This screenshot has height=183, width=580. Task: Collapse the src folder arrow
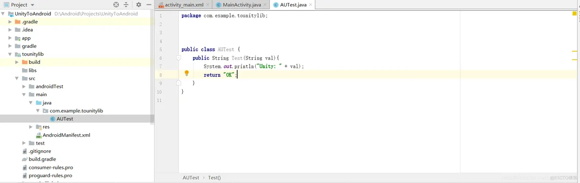pyautogui.click(x=17, y=79)
